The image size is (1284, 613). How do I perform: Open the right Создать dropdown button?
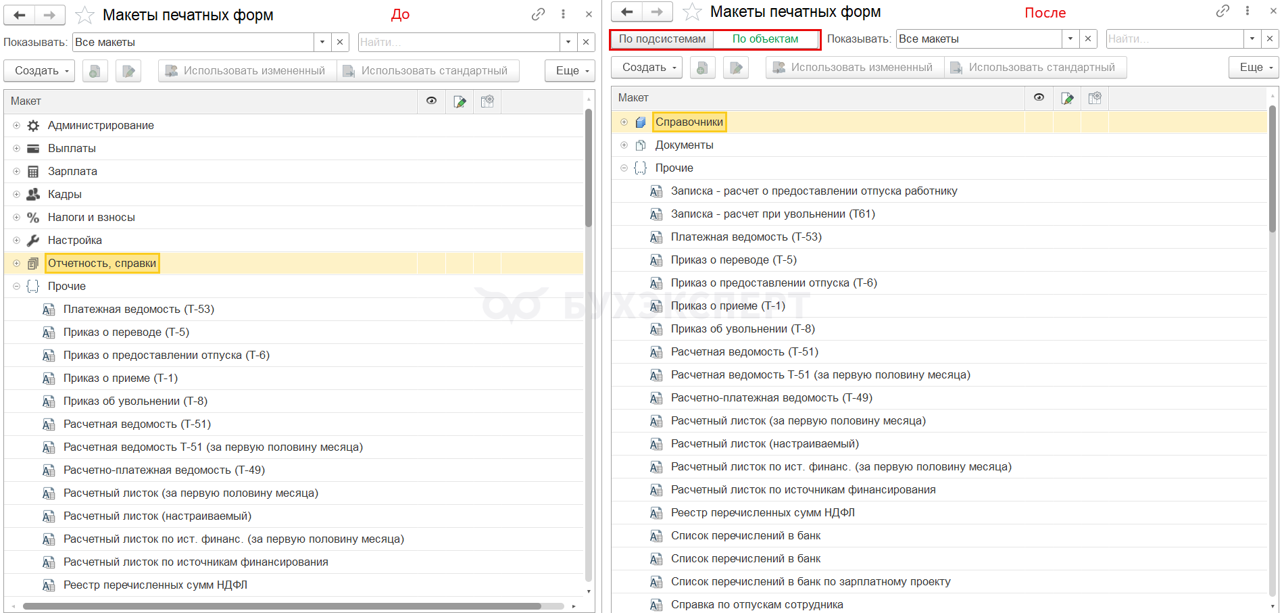pos(647,67)
